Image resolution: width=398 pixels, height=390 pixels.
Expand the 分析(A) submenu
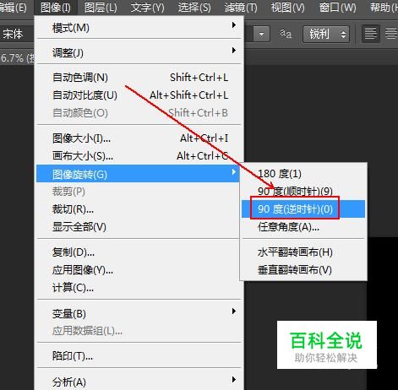pos(139,382)
